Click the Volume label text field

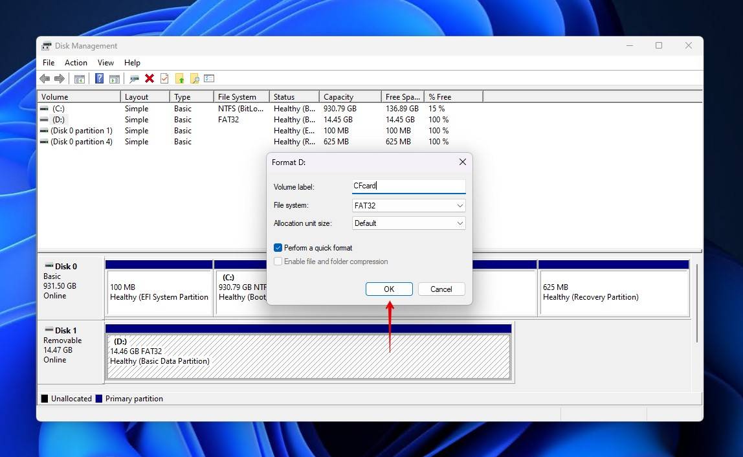pyautogui.click(x=408, y=186)
